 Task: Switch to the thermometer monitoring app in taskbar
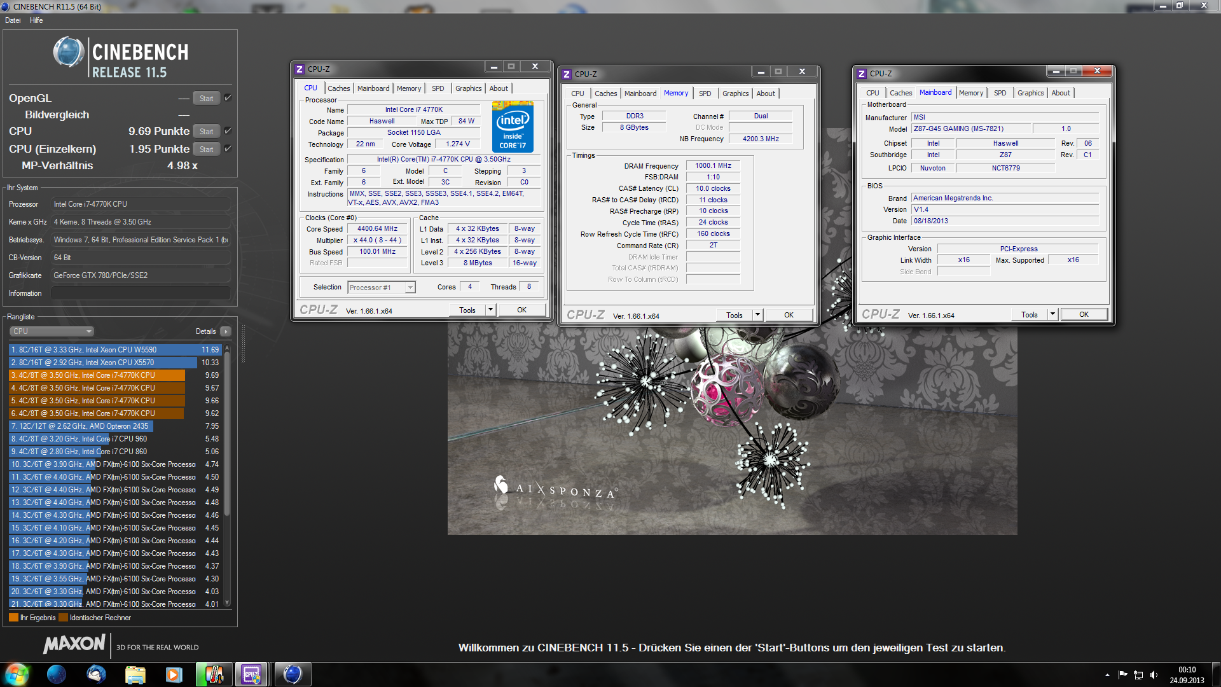click(213, 674)
